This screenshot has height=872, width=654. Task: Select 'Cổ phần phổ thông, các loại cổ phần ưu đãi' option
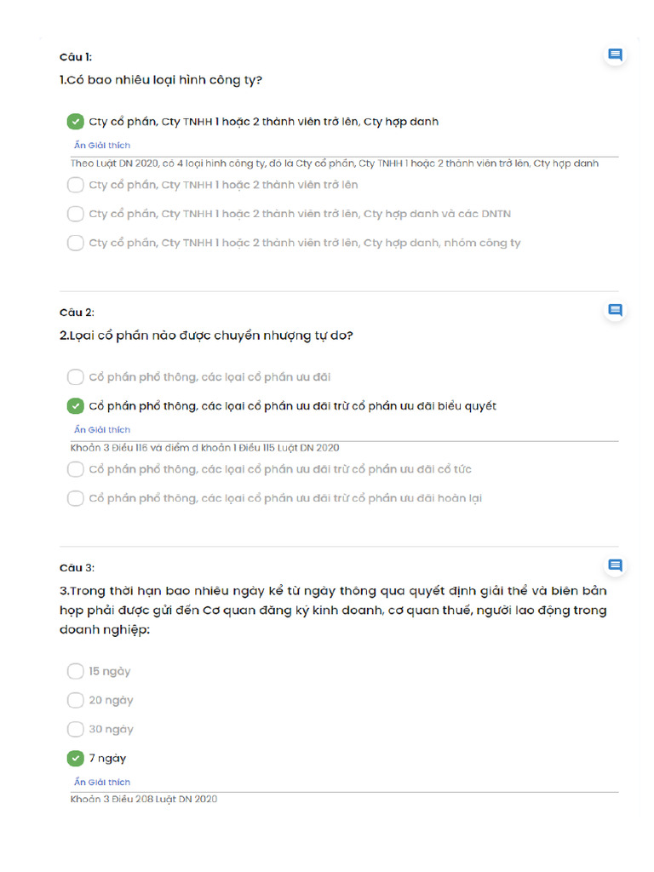point(75,377)
